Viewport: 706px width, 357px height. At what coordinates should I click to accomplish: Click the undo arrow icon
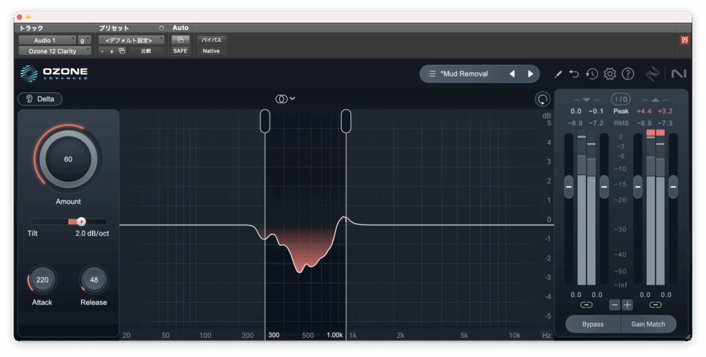click(x=575, y=74)
